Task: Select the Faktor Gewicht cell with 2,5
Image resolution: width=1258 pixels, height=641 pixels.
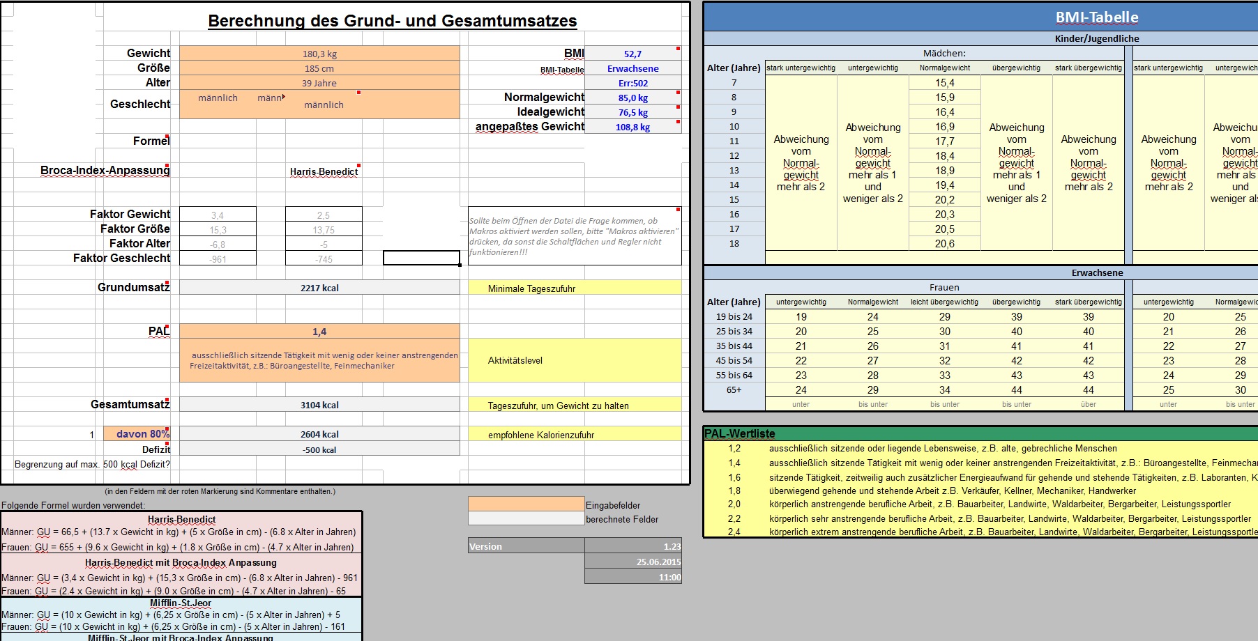Action: click(324, 215)
